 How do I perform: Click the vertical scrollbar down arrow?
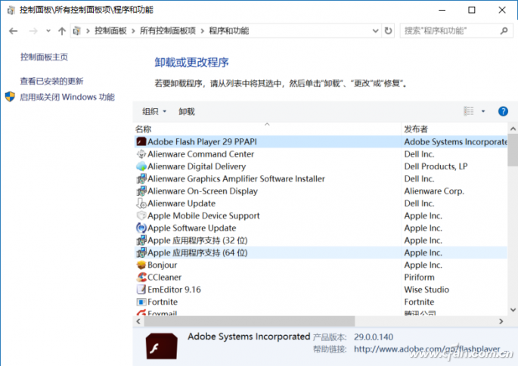tap(513, 310)
